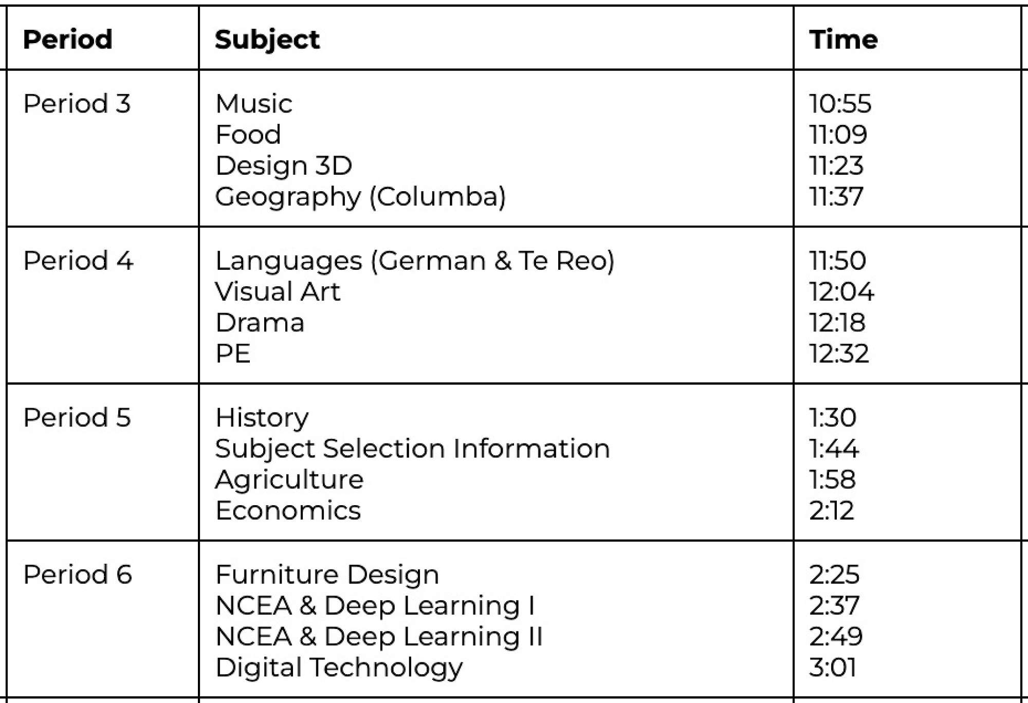1028x703 pixels.
Task: Click the Time column header
Action: pyautogui.click(x=843, y=40)
